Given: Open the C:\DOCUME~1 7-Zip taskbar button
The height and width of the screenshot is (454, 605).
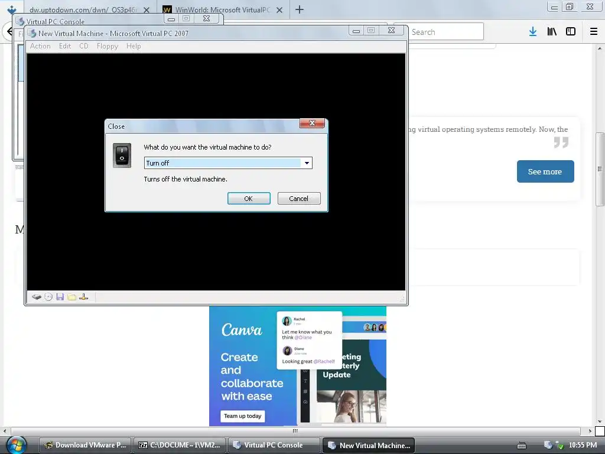Looking at the screenshot, I should coord(180,445).
